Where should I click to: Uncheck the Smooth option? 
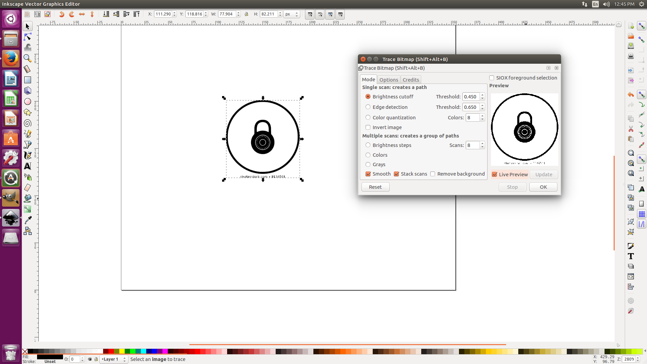coord(368,174)
